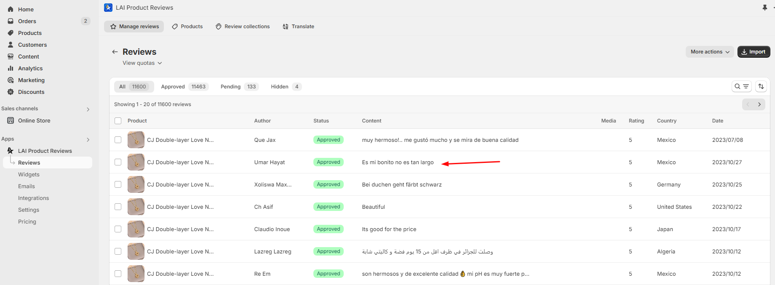Click the review 'Bei duchen geht färbt schwarz'

tap(402, 185)
